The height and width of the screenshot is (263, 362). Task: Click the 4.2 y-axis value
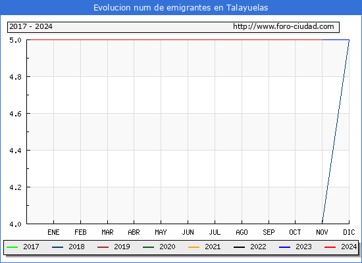[x=15, y=187]
